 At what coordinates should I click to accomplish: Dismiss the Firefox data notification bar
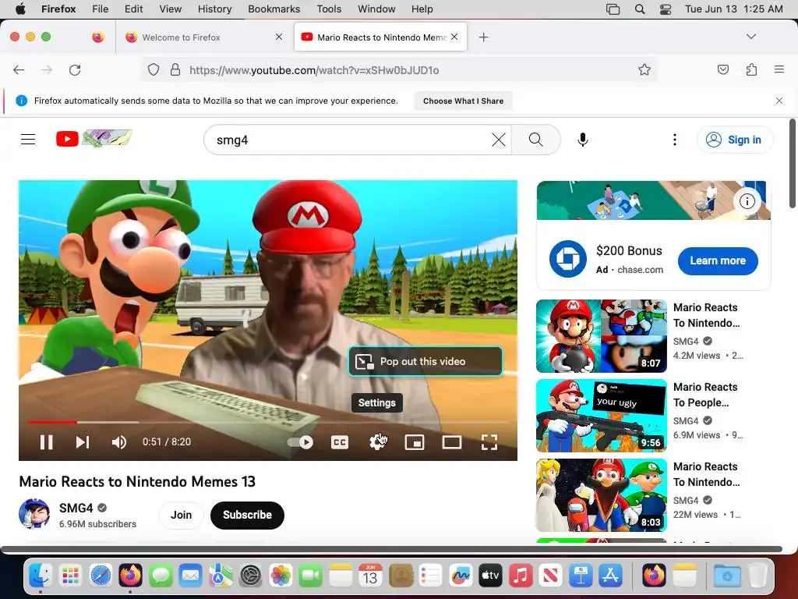pyautogui.click(x=779, y=101)
